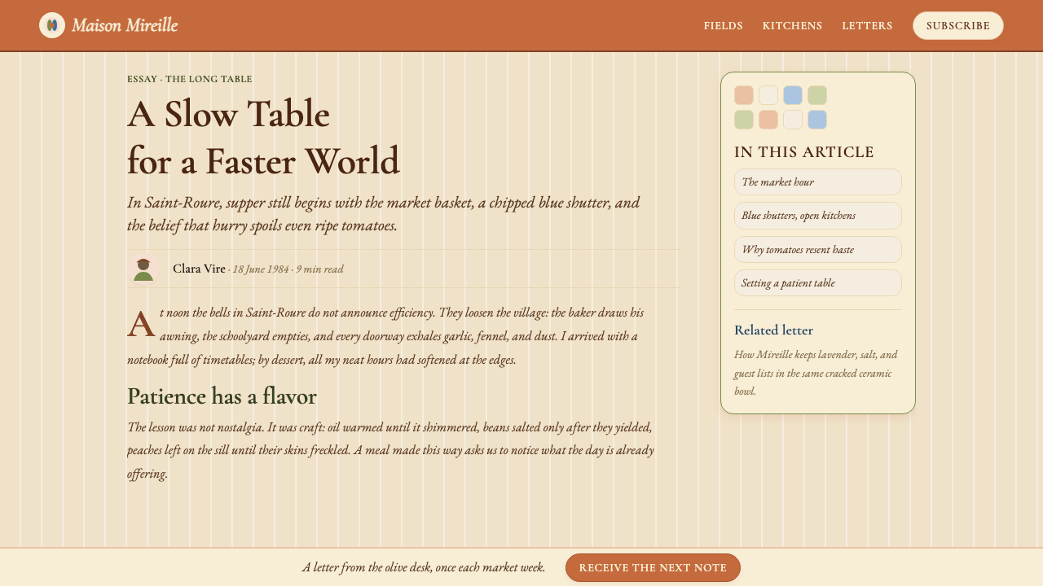Open the Maison Mireille home title

(125, 25)
